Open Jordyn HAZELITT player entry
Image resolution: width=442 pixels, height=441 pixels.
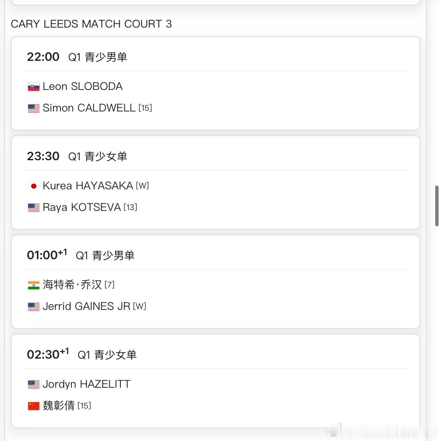coord(87,384)
